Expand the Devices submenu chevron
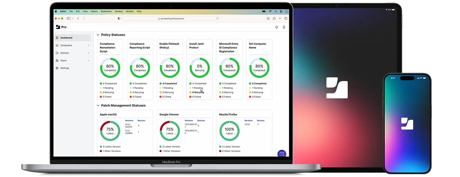 point(89,53)
